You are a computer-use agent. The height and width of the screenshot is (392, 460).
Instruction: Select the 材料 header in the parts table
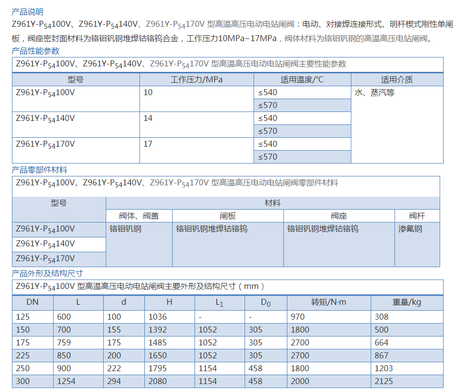tap(272, 203)
